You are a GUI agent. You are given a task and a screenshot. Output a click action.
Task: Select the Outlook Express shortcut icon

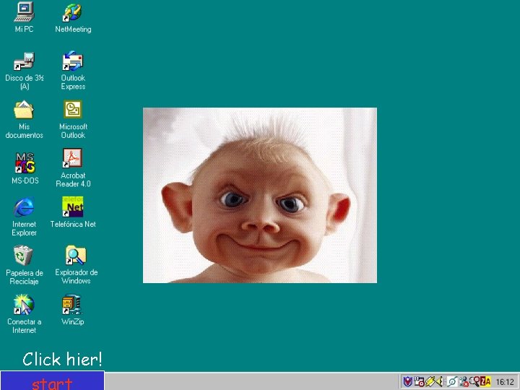(73, 61)
